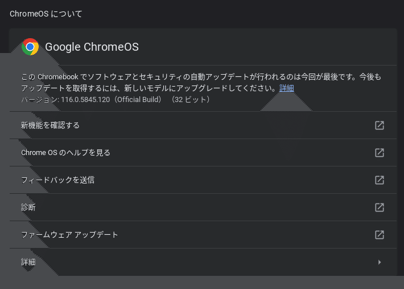404x289 pixels.
Task: Click the ChromeOS について page heading
Action: tap(46, 14)
